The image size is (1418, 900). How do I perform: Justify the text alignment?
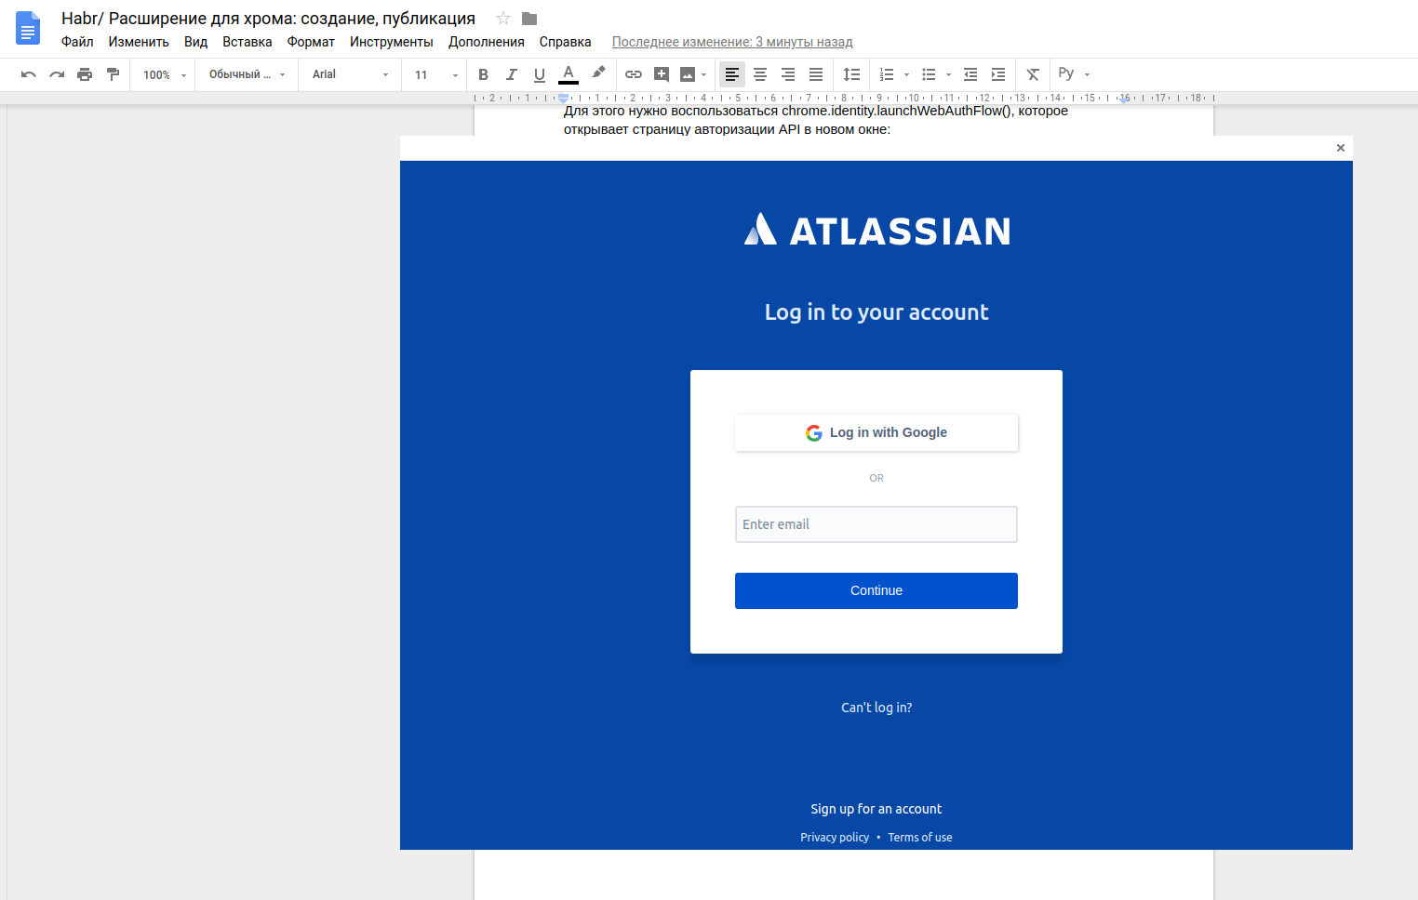tap(816, 74)
